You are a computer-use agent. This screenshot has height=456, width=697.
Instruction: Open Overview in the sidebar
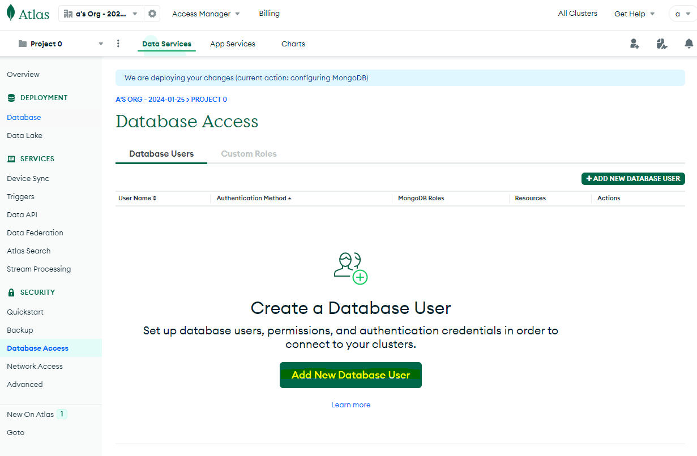click(23, 74)
